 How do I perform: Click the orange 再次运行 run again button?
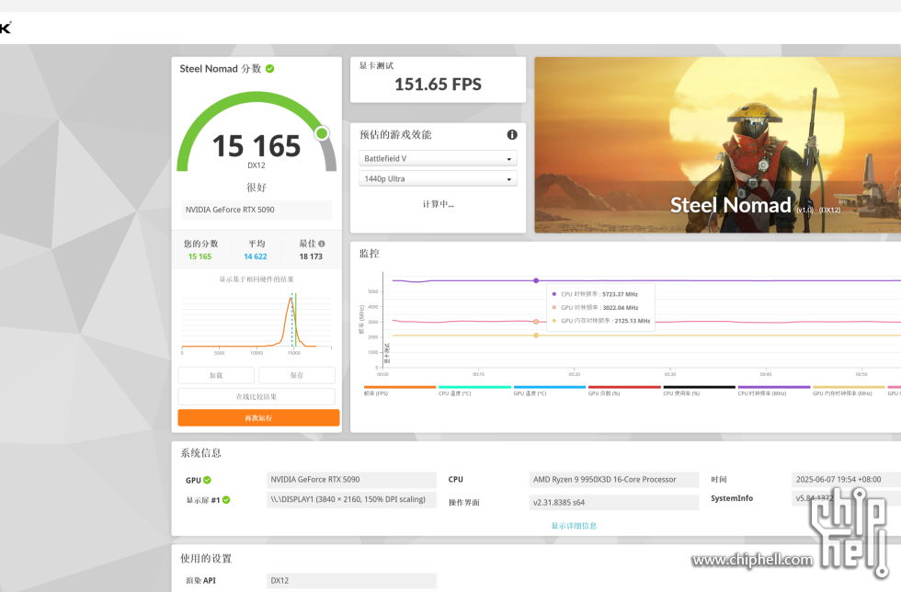pos(258,418)
